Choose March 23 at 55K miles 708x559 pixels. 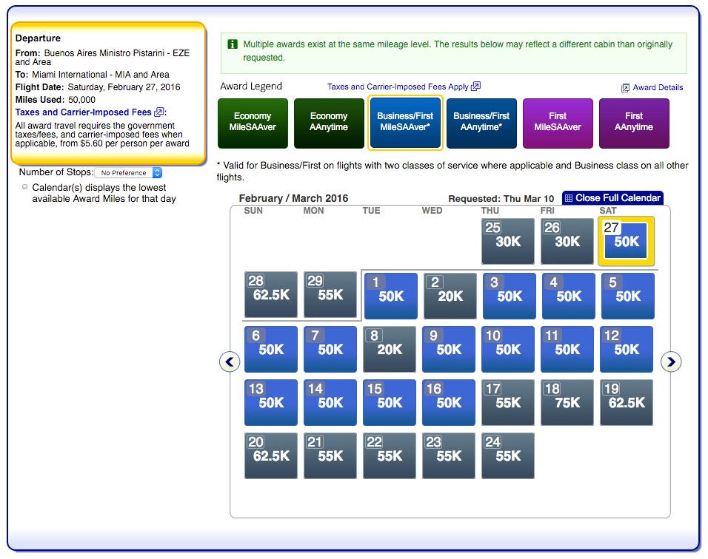pos(448,455)
